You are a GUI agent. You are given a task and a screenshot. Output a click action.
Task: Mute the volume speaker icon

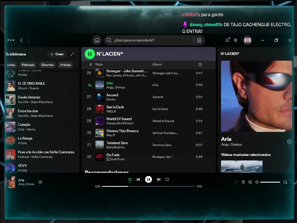(257, 182)
